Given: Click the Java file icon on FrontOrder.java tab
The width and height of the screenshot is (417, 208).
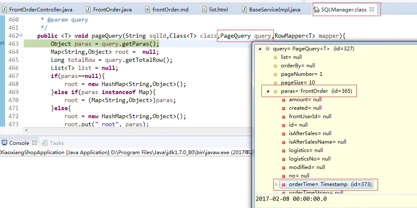Looking at the screenshot, I should pyautogui.click(x=89, y=10).
